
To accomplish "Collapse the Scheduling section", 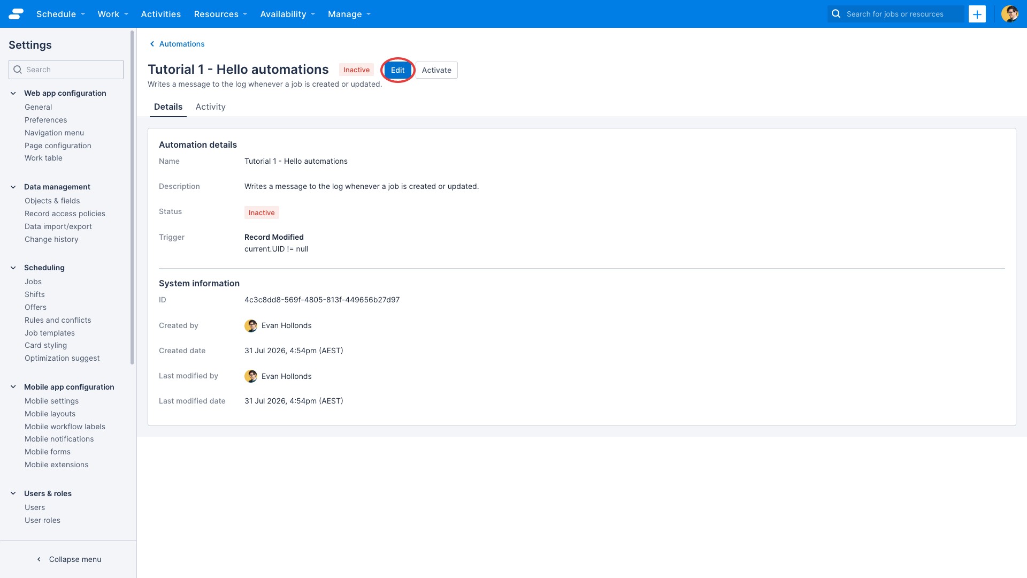I will coord(13,268).
